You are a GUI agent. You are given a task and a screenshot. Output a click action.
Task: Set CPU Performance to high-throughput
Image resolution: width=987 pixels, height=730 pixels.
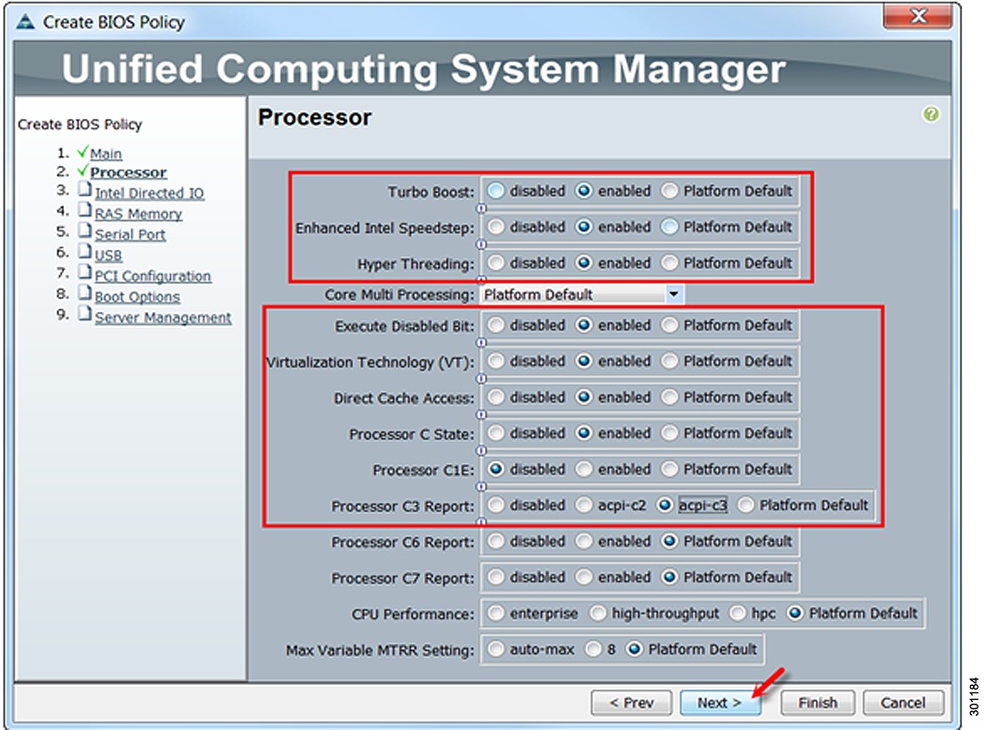pyautogui.click(x=598, y=613)
